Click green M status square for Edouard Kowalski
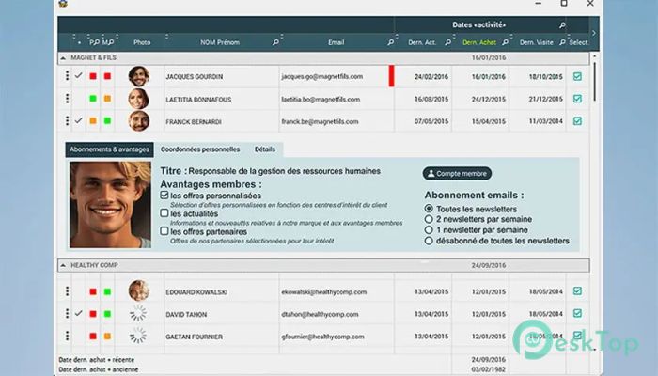The width and height of the screenshot is (658, 376). [107, 291]
